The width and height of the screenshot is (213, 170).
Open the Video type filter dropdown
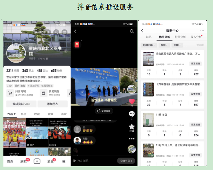pyautogui.click(x=164, y=45)
